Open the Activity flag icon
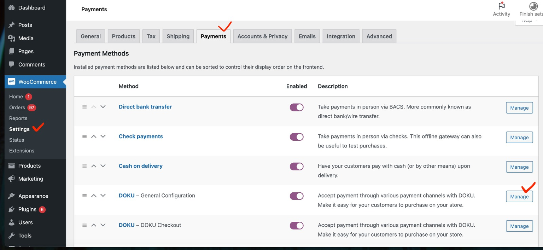Image resolution: width=543 pixels, height=250 pixels. tap(501, 6)
